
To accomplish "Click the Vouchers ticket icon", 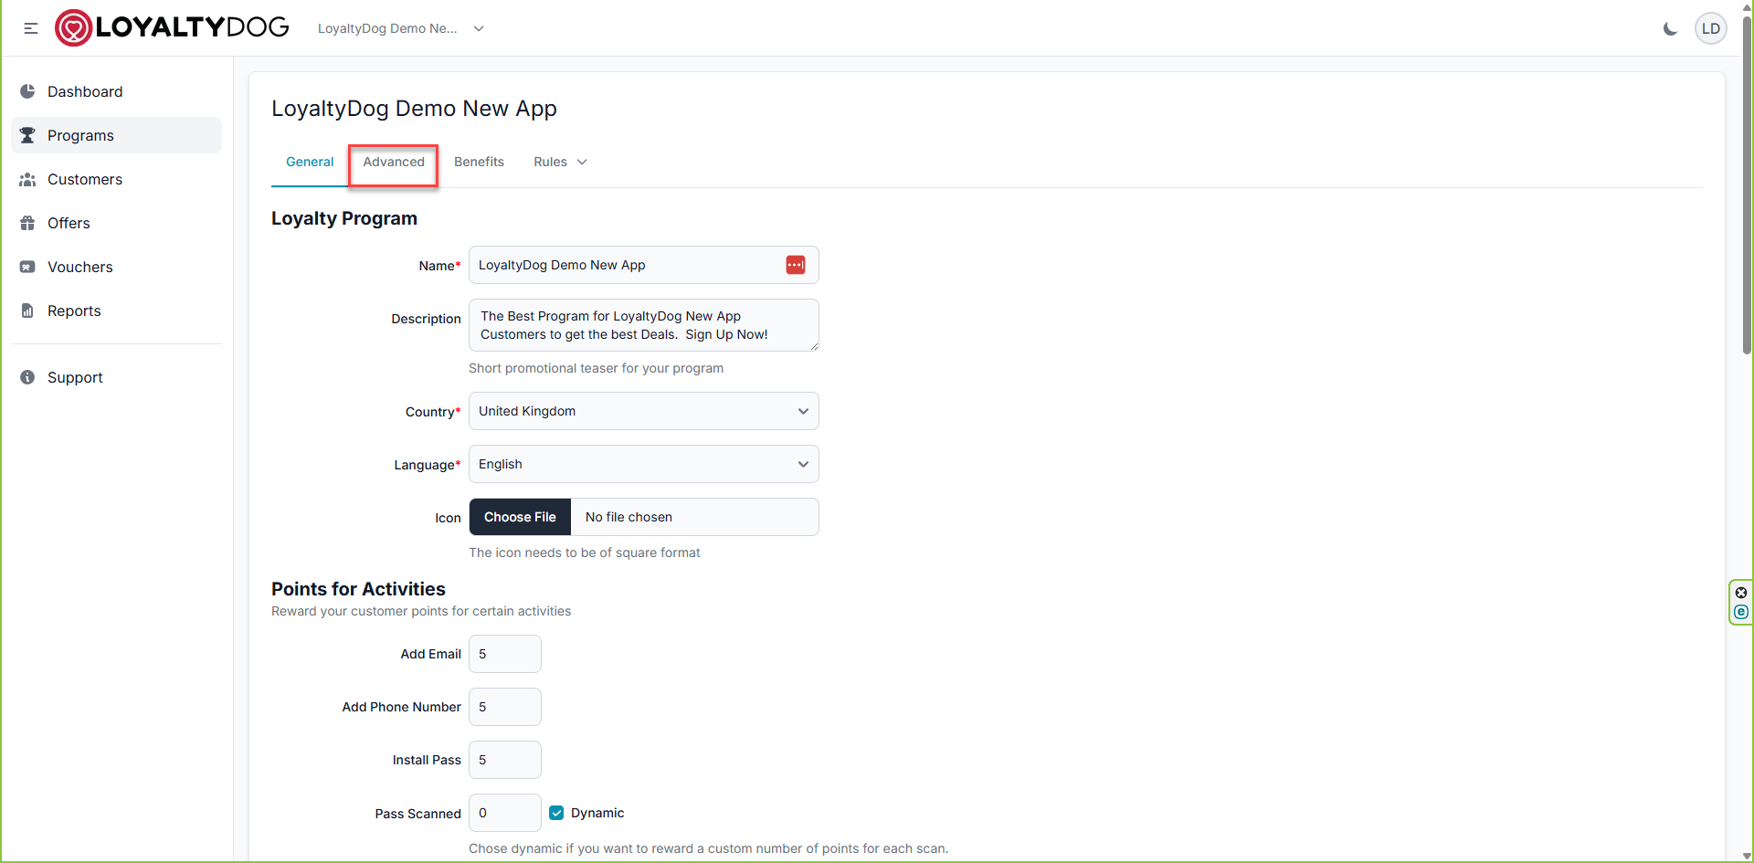I will (27, 267).
